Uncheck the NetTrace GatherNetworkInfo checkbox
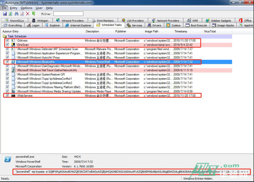Image resolution: width=254 pixels, height=182 pixels. [x=8, y=70]
